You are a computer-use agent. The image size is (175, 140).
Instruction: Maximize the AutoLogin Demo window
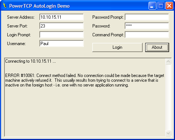tap(161, 5)
